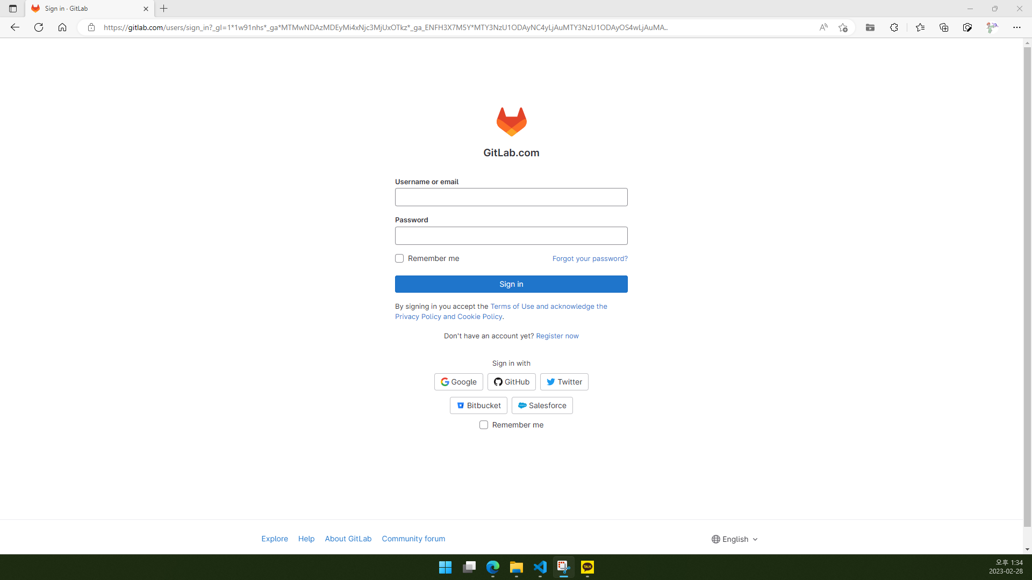Click the About GitLab menu item
Screen dimensions: 1032x580
(348, 539)
